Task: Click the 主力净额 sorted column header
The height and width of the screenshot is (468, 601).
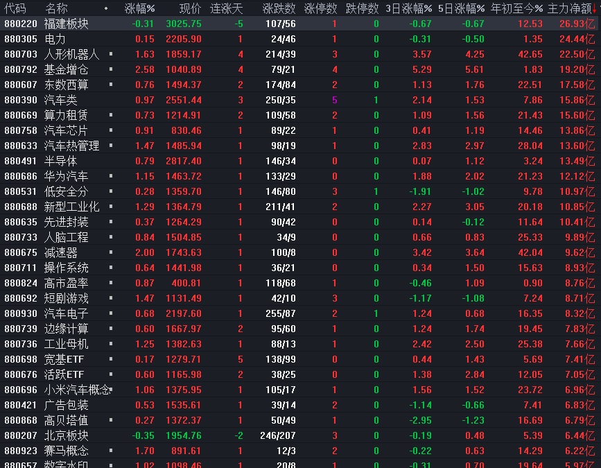Action: (x=572, y=8)
